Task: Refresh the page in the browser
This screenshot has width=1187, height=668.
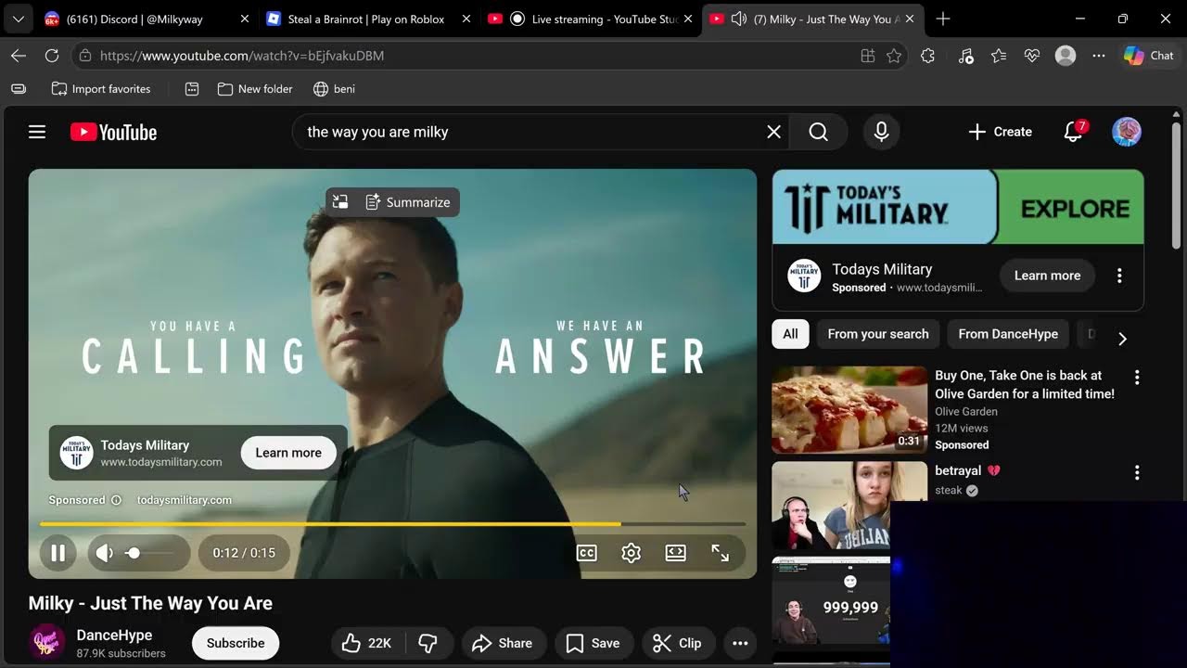Action: 52,56
